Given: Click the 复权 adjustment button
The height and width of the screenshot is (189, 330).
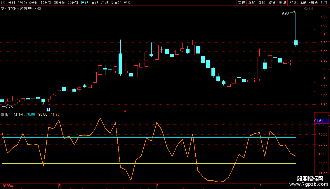Looking at the screenshot, I should pyautogui.click(x=242, y=3).
